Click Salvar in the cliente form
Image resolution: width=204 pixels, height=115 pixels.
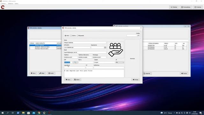coord(77,80)
